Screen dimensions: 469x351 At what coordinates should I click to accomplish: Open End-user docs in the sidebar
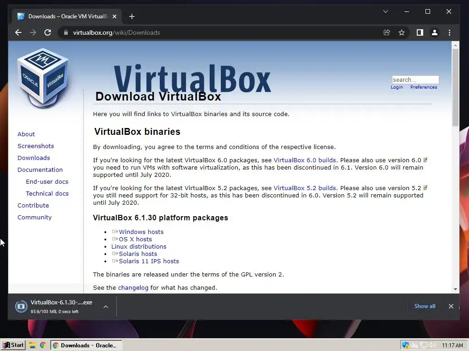[x=47, y=181]
